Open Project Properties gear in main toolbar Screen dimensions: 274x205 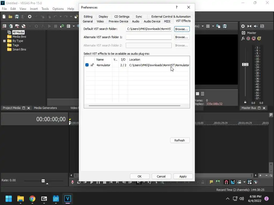(x=30, y=17)
